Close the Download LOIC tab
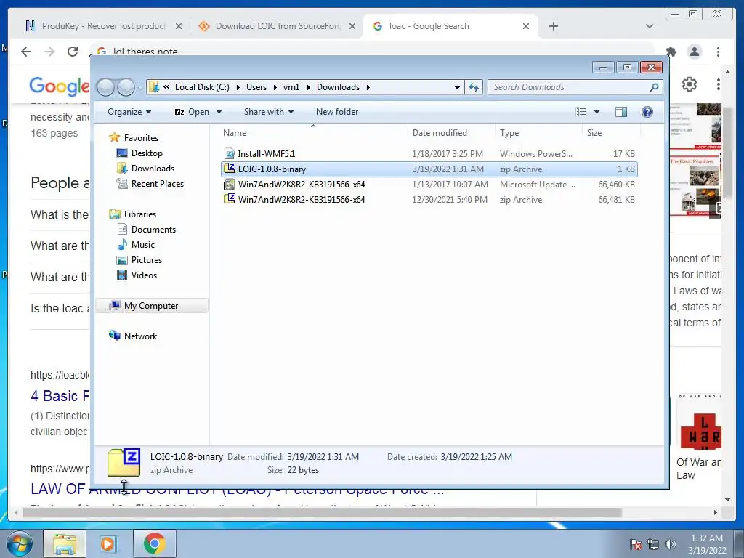The width and height of the screenshot is (744, 558). coord(352,27)
